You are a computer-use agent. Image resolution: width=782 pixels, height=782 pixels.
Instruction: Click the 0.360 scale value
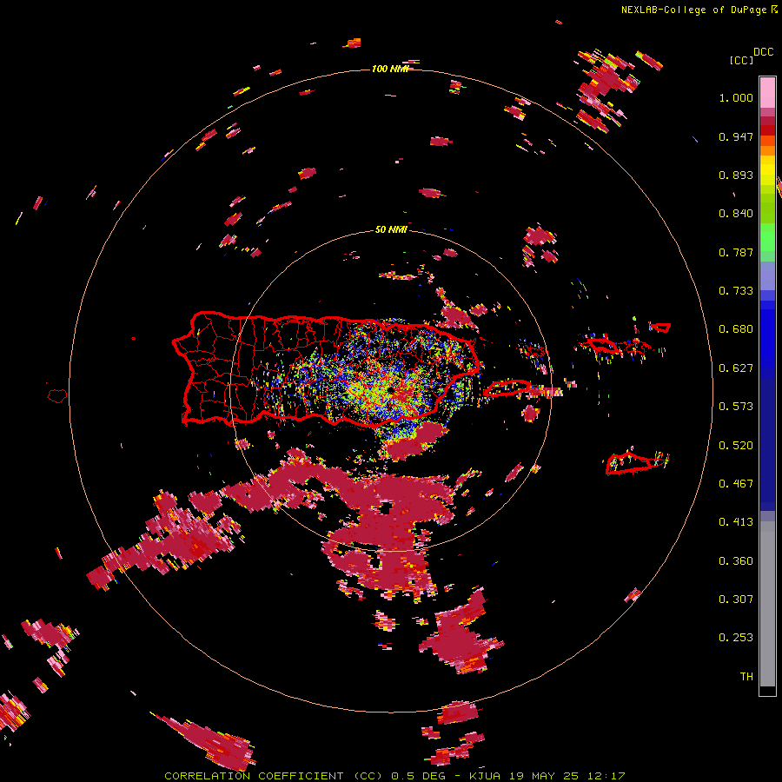click(x=736, y=561)
